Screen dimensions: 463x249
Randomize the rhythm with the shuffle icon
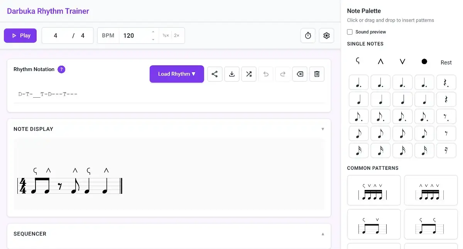point(249,74)
